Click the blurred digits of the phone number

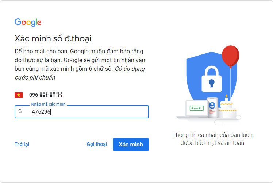point(51,95)
